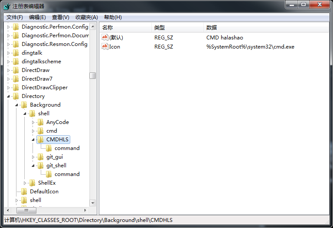Image resolution: width=333 pixels, height=228 pixels.
Task: Close the Registry Editor window
Action: 320,5
